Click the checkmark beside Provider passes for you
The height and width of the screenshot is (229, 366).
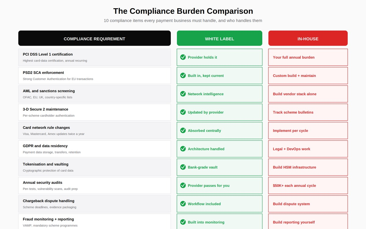click(x=183, y=185)
